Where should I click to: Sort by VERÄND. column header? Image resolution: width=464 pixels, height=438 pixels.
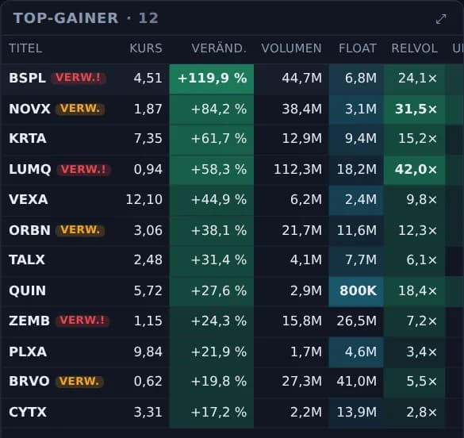(219, 48)
